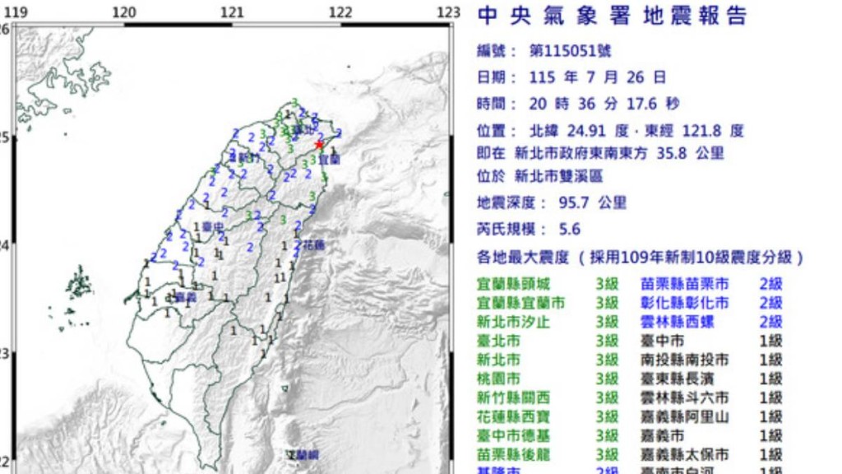Select the depth value 95.7 公里
This screenshot has height=474, width=842.
point(592,202)
